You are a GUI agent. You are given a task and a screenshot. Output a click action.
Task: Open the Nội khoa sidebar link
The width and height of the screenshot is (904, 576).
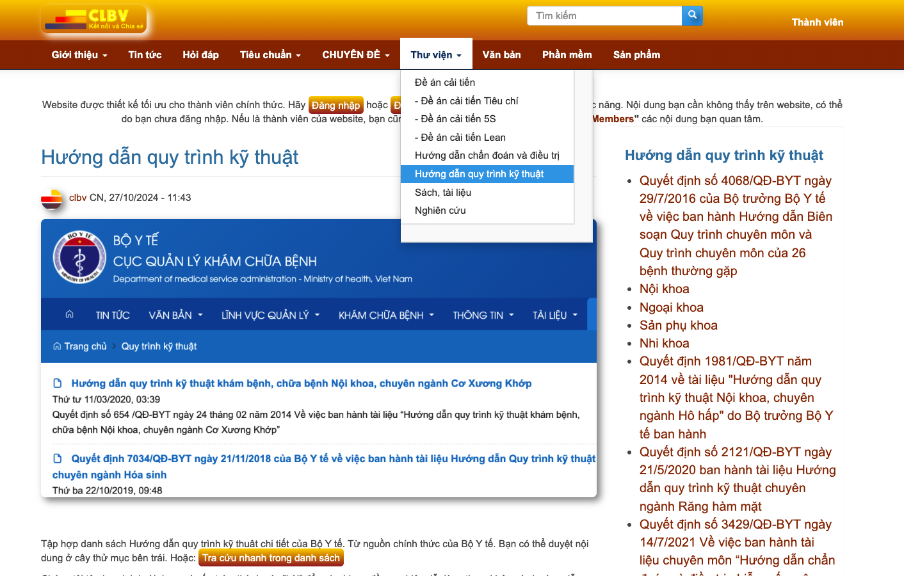664,289
